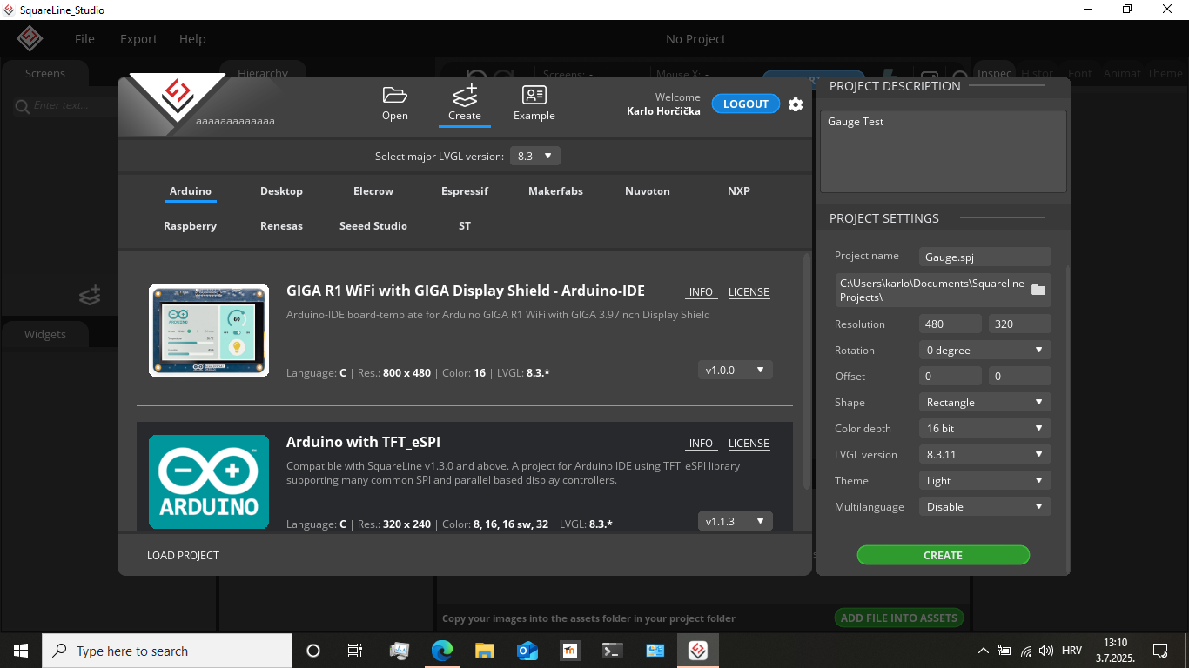Click the SquareLine logo in menu bar
The height and width of the screenshot is (668, 1189).
point(30,39)
